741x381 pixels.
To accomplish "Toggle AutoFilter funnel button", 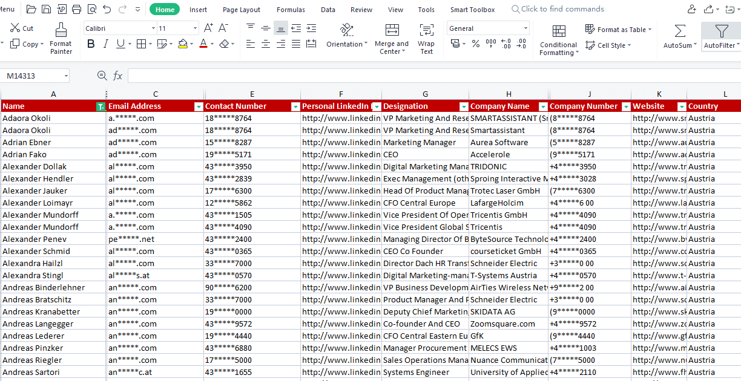I will 721,37.
